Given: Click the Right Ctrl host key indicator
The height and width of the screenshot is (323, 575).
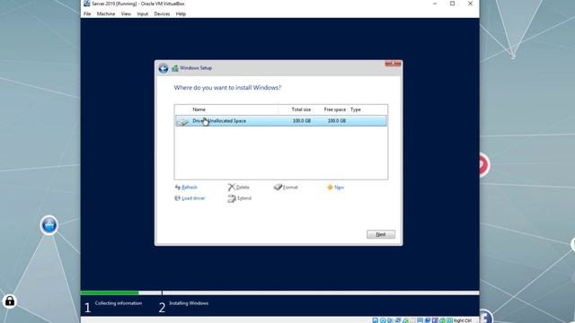Looking at the screenshot, I should pyautogui.click(x=463, y=320).
